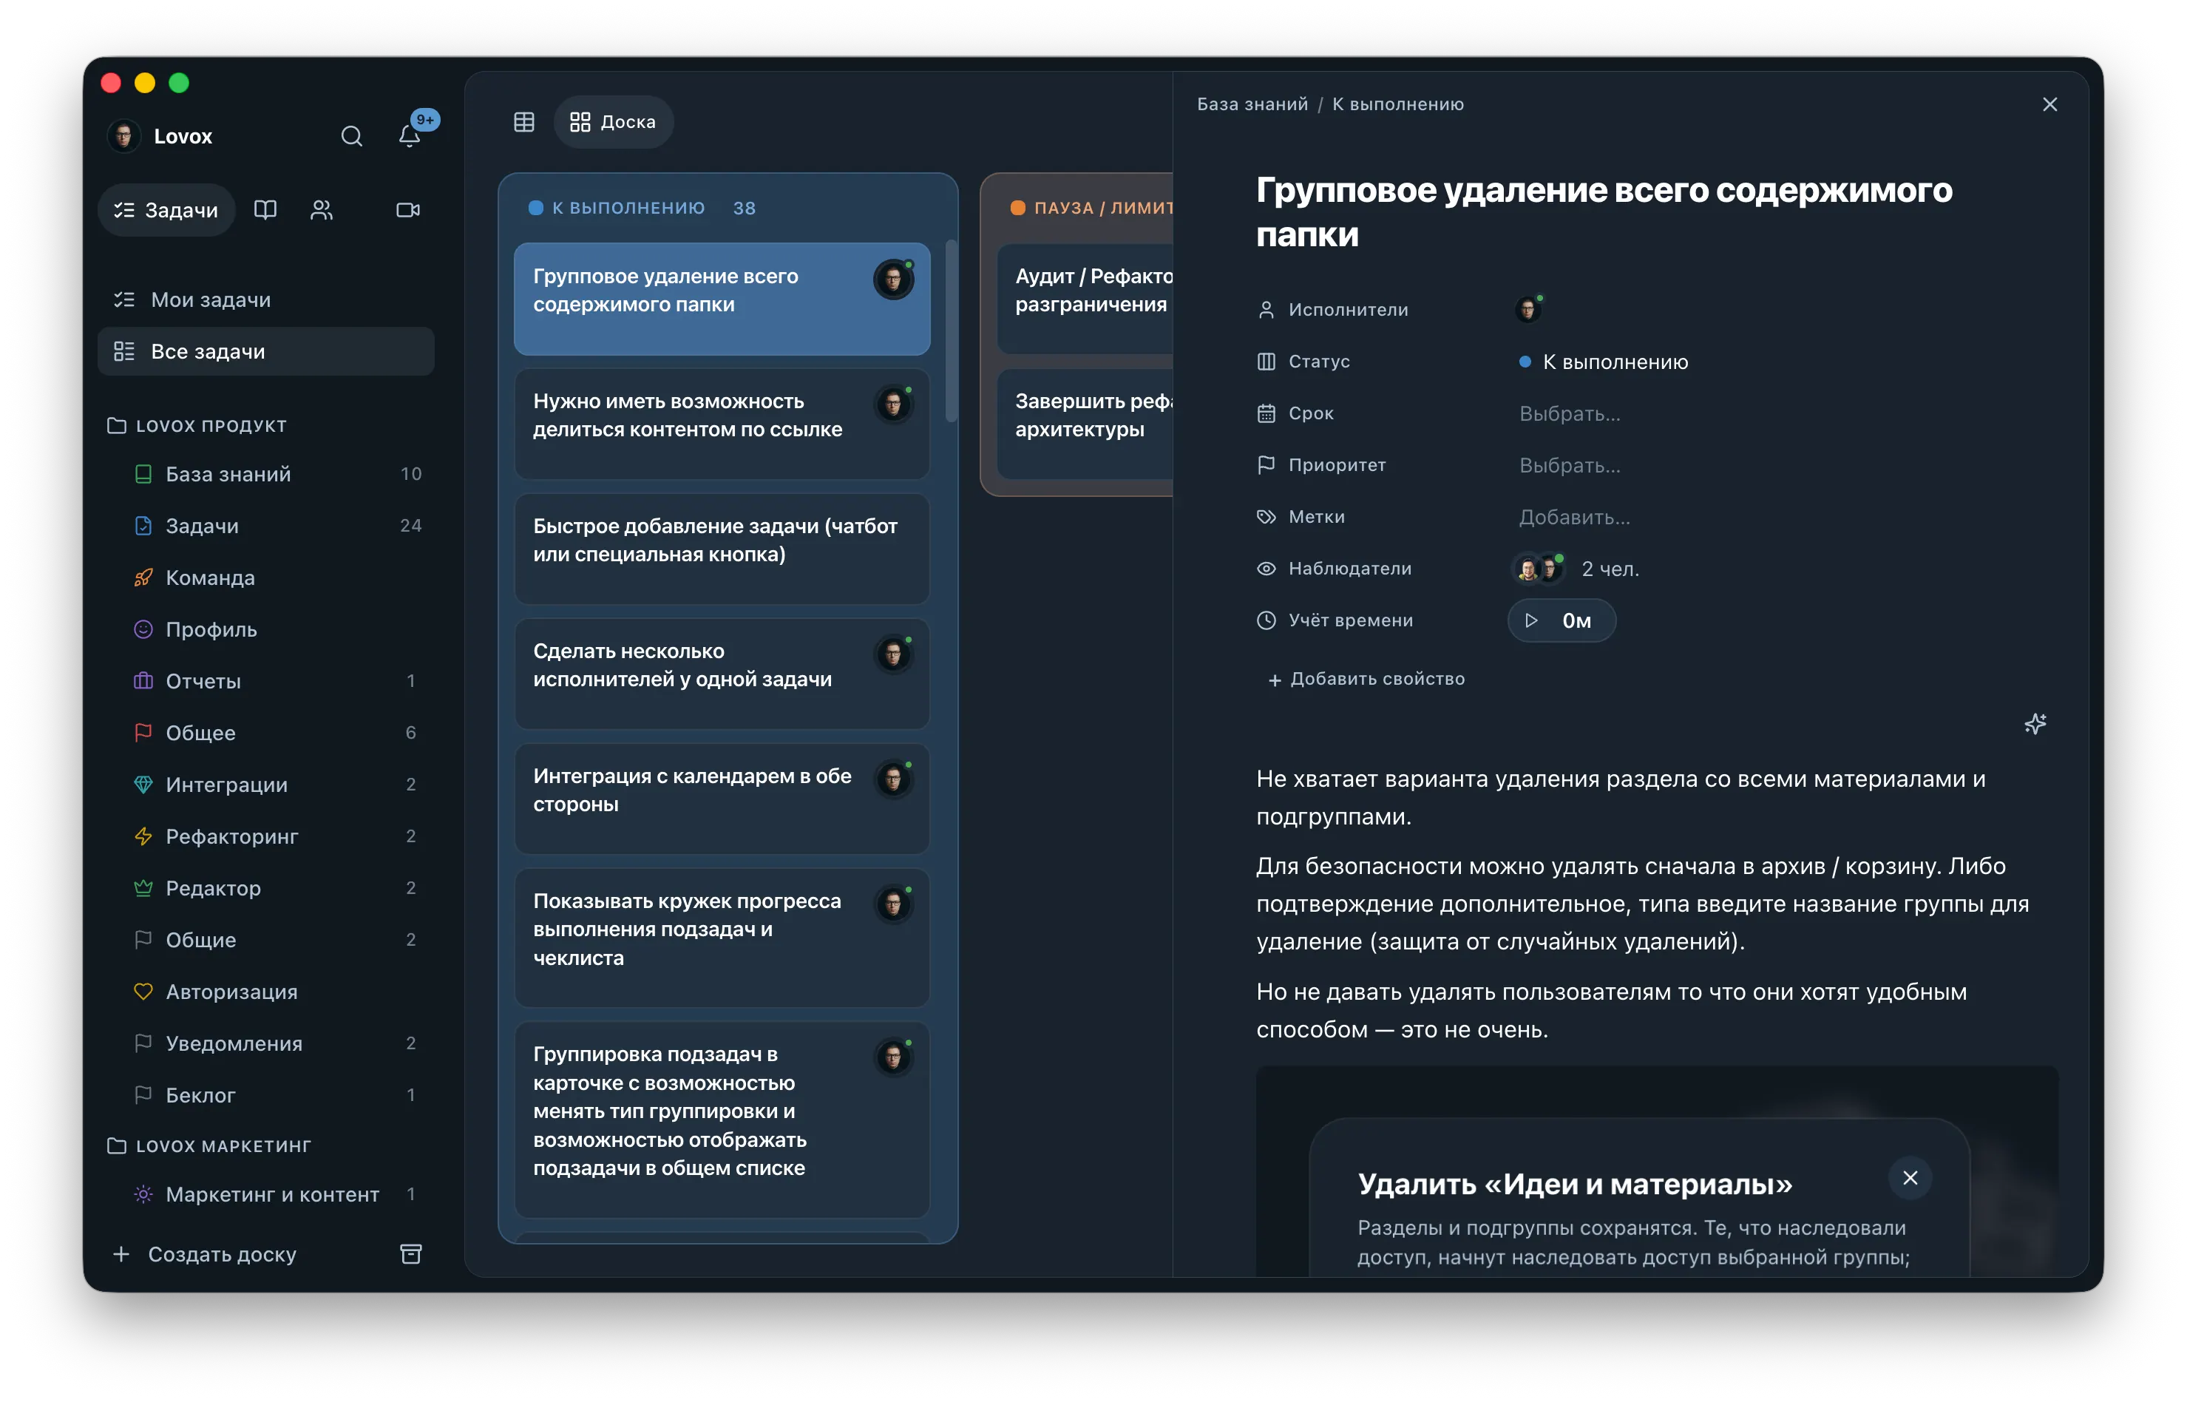Screen dimensions: 2187x1402
Task: Click the 'К выполнению' column scrollbar
Action: tap(950, 330)
